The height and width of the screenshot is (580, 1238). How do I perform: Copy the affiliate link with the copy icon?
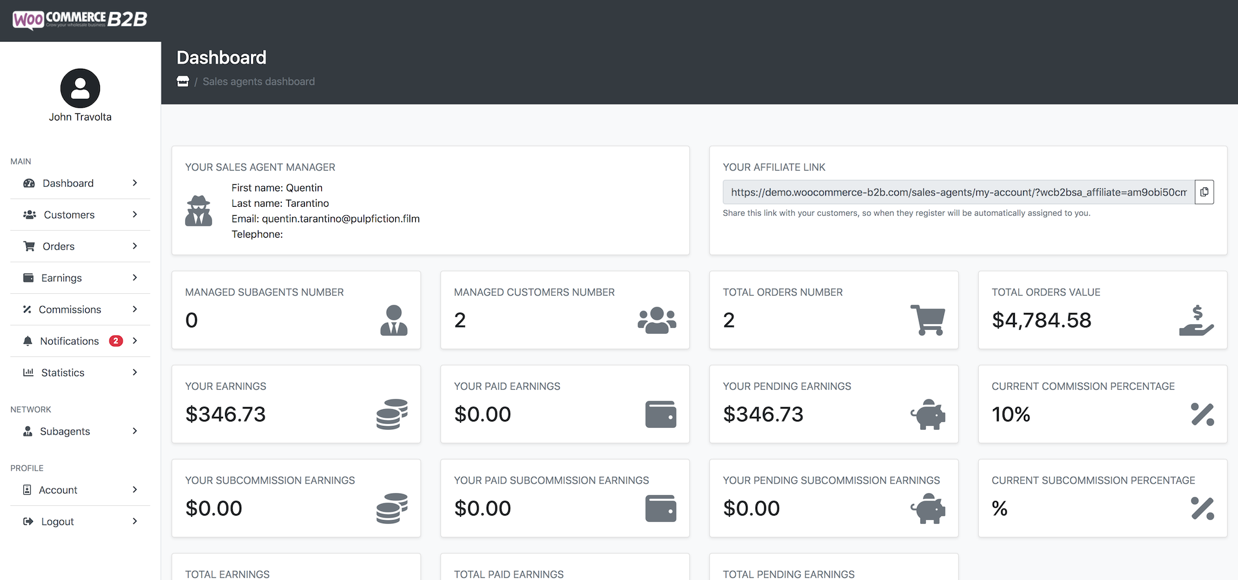coord(1204,192)
